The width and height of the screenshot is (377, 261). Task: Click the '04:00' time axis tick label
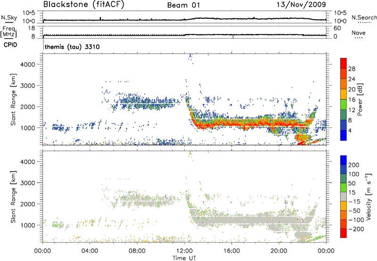tap(90, 251)
